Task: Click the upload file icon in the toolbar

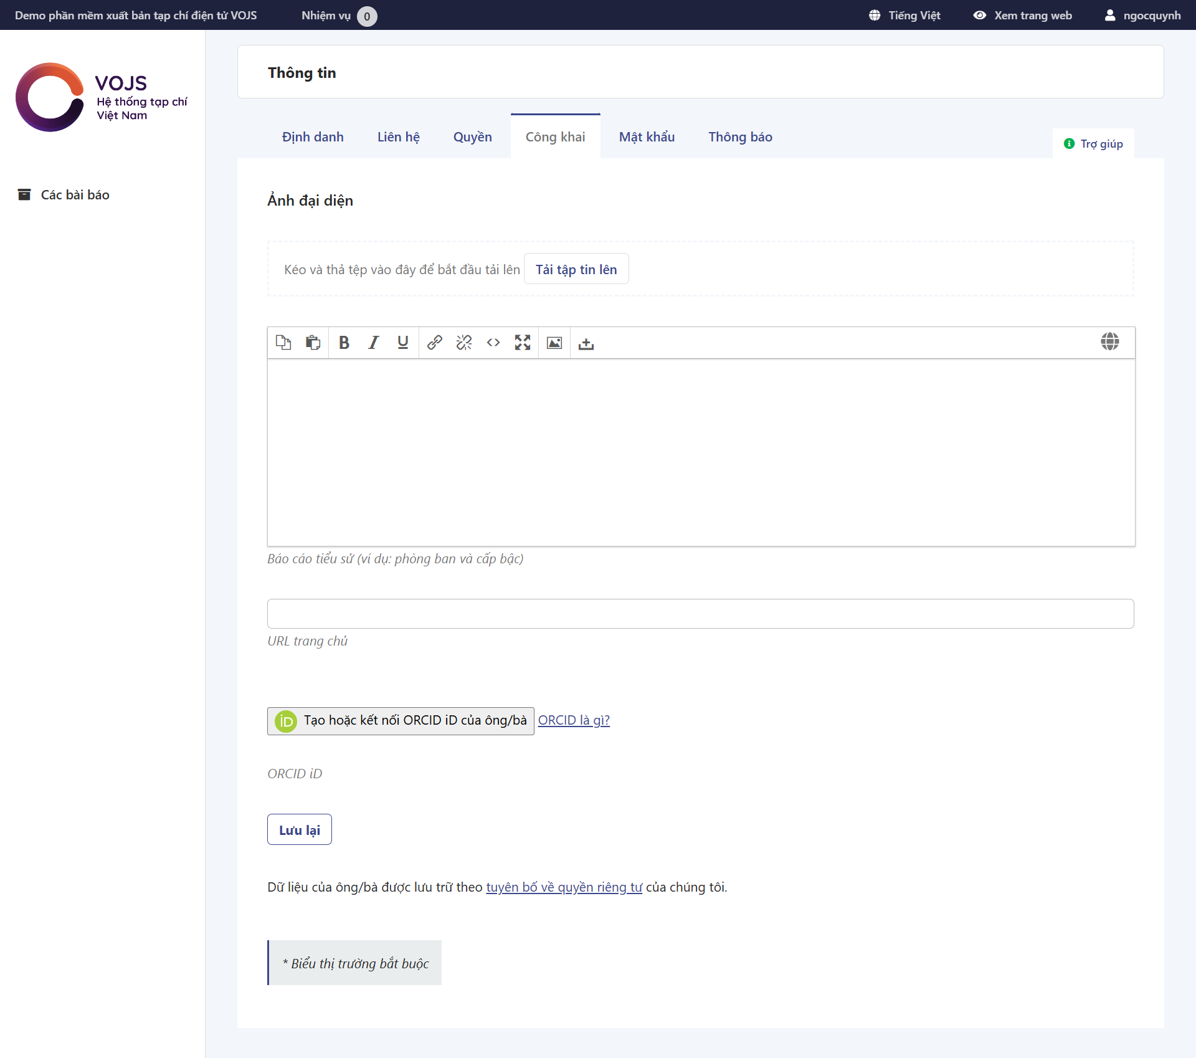Action: [x=586, y=343]
